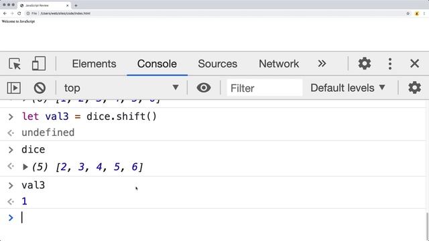This screenshot has height=241, width=429.
Task: Toggle the device toolbar icon
Action: [39, 64]
